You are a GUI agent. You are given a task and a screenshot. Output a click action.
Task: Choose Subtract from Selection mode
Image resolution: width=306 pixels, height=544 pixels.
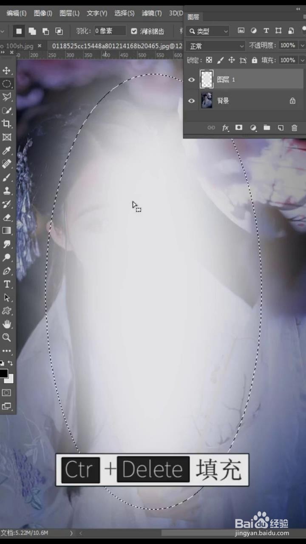pos(45,31)
